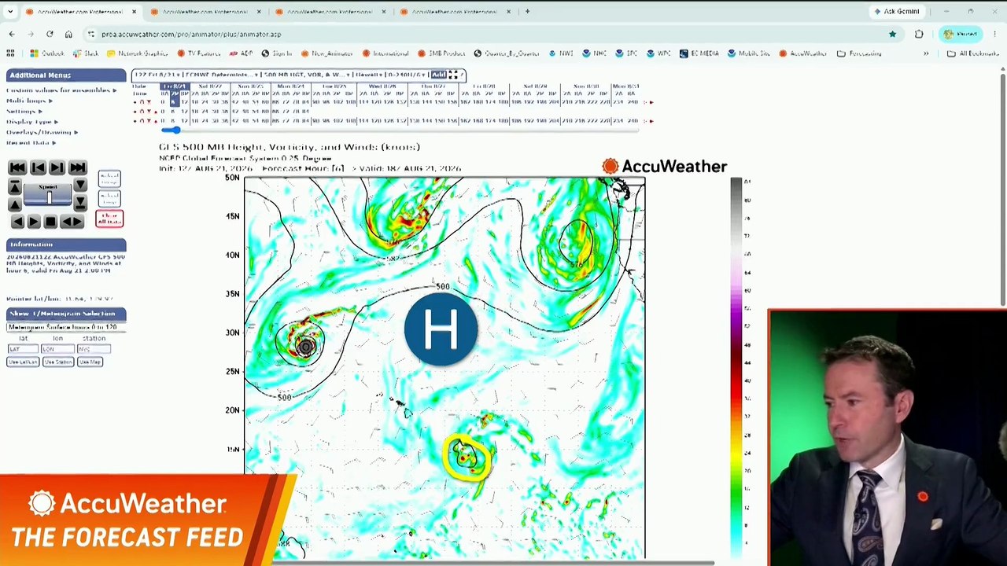Open the browser extensions puzzle icon
The height and width of the screenshot is (566, 1007).
(919, 34)
